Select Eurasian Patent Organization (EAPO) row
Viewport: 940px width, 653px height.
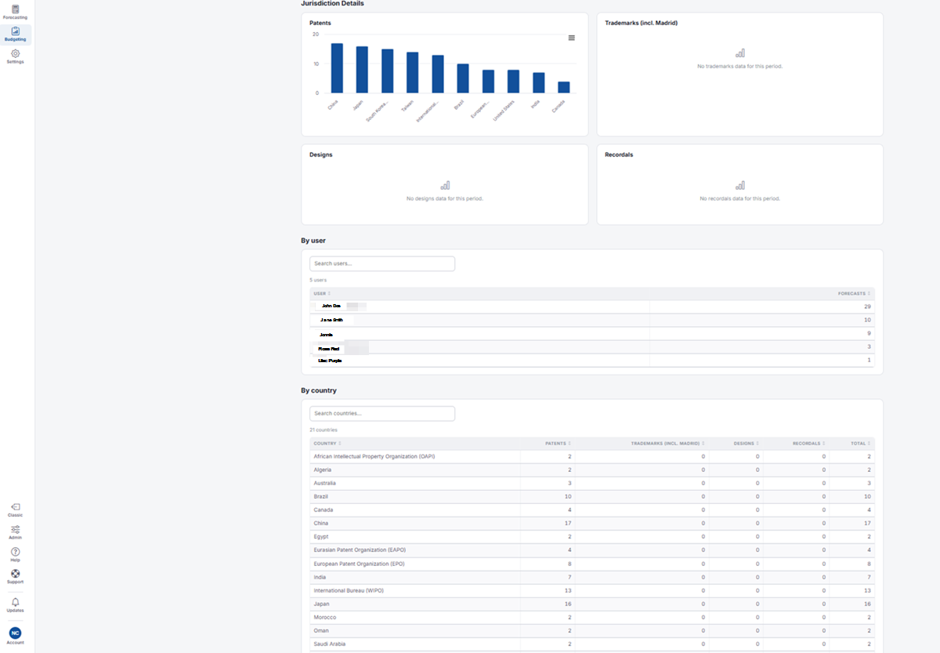pos(591,550)
